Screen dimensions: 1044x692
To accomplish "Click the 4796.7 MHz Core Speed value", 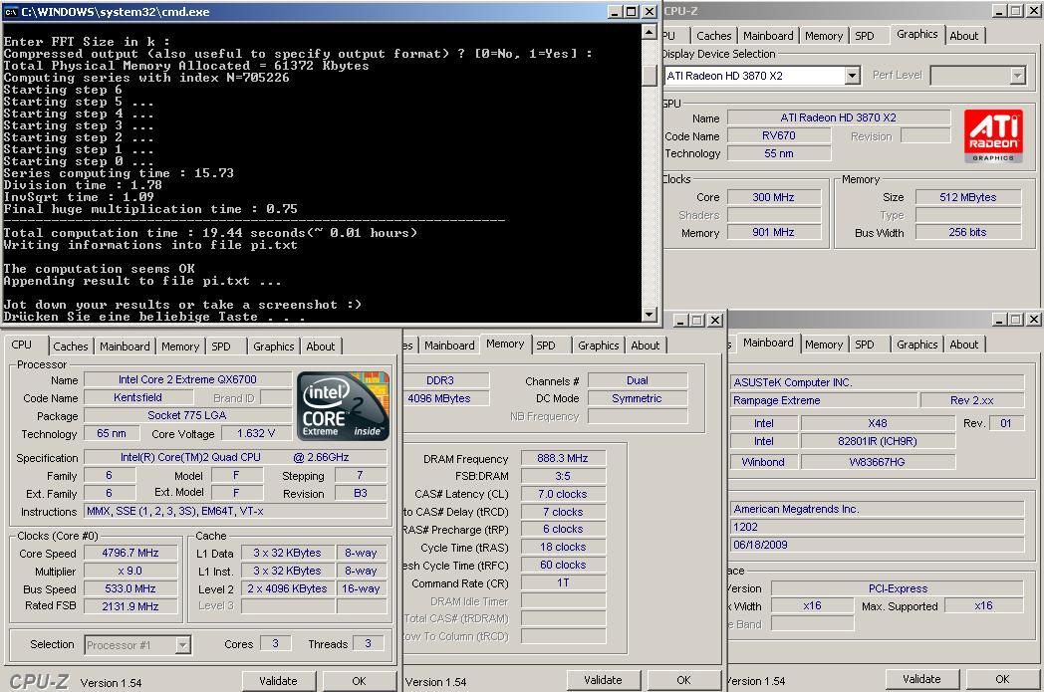I will pyautogui.click(x=130, y=553).
